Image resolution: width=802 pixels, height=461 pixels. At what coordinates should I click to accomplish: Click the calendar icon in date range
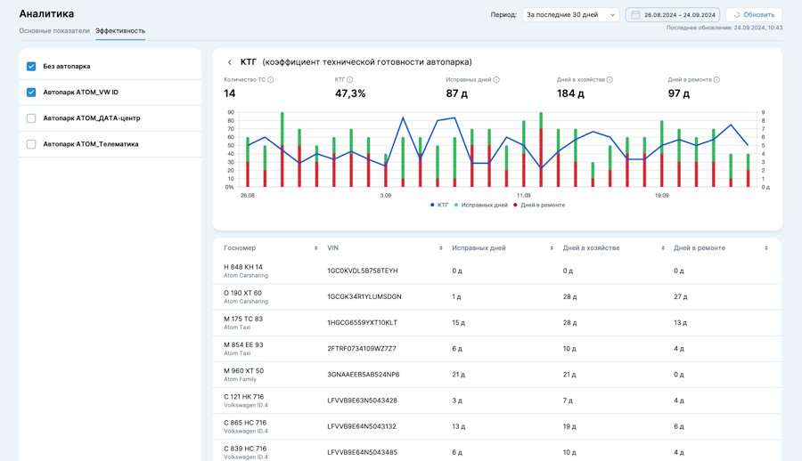635,15
